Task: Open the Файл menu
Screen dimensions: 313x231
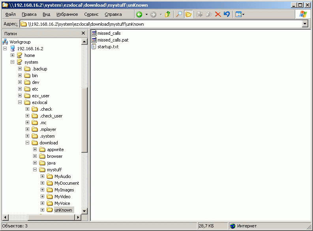Action: coord(10,14)
